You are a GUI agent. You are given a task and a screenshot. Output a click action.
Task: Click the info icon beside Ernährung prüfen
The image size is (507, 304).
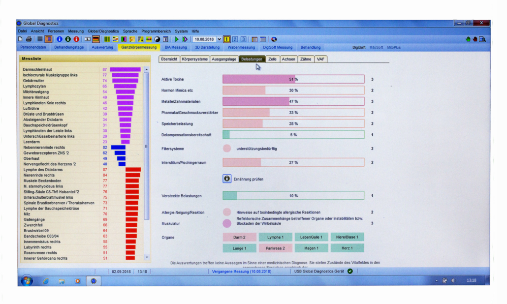click(x=227, y=179)
